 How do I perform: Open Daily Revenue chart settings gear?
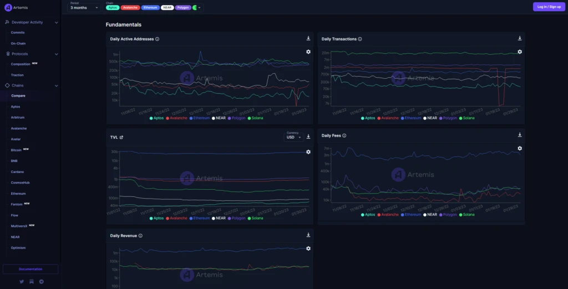pos(308,249)
